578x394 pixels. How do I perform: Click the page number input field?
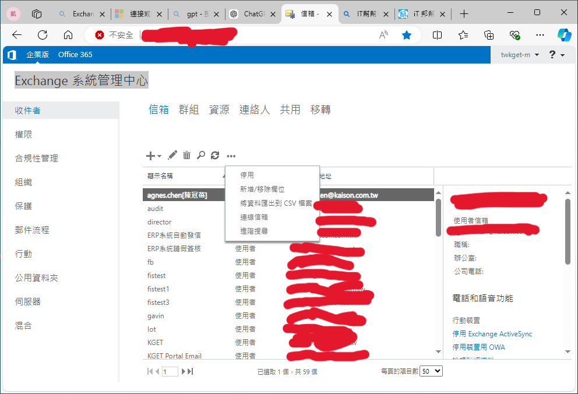tap(170, 371)
